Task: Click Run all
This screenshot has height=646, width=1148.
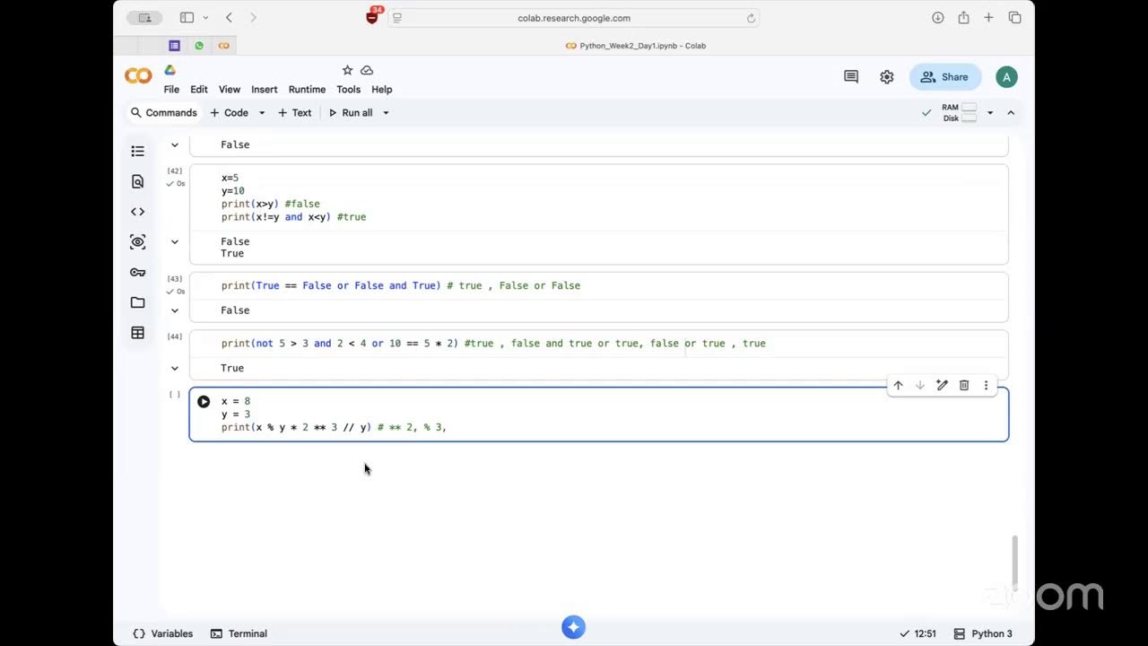Action: 351,113
